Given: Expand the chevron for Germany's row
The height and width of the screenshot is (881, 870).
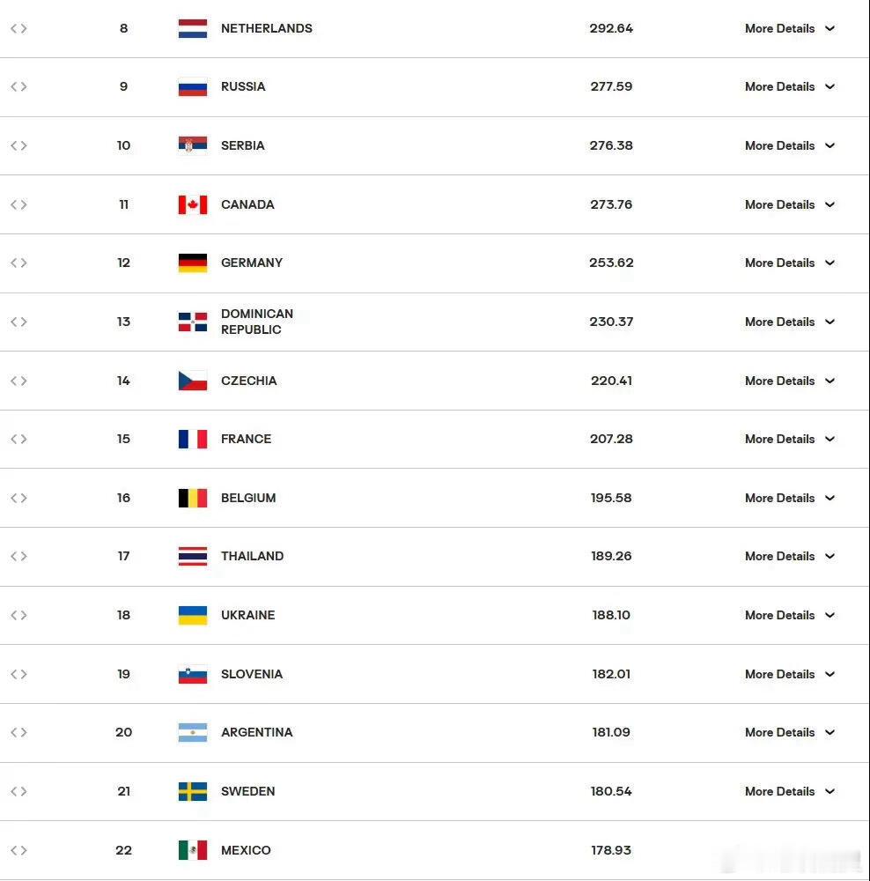Looking at the screenshot, I should click(829, 263).
